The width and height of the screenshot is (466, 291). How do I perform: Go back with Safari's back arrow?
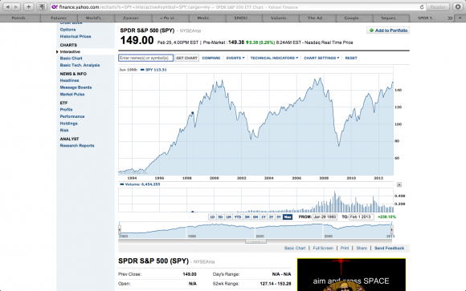pyautogui.click(x=8, y=7)
